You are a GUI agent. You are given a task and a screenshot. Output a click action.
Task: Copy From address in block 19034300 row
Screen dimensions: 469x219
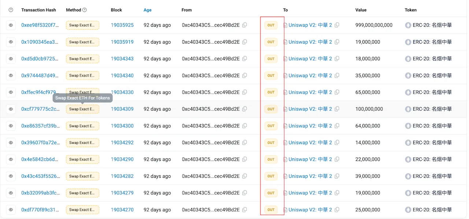tap(244, 126)
